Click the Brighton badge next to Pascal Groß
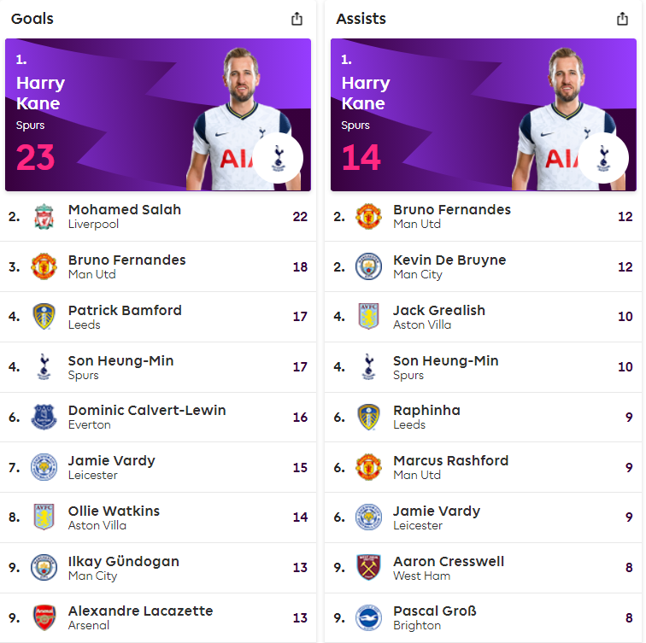 (369, 617)
